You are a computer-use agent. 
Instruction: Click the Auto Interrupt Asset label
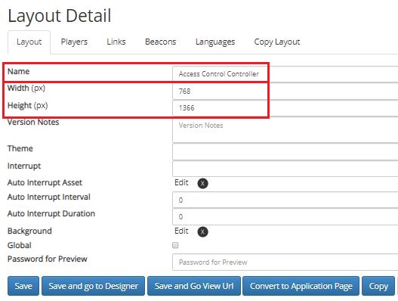(45, 182)
